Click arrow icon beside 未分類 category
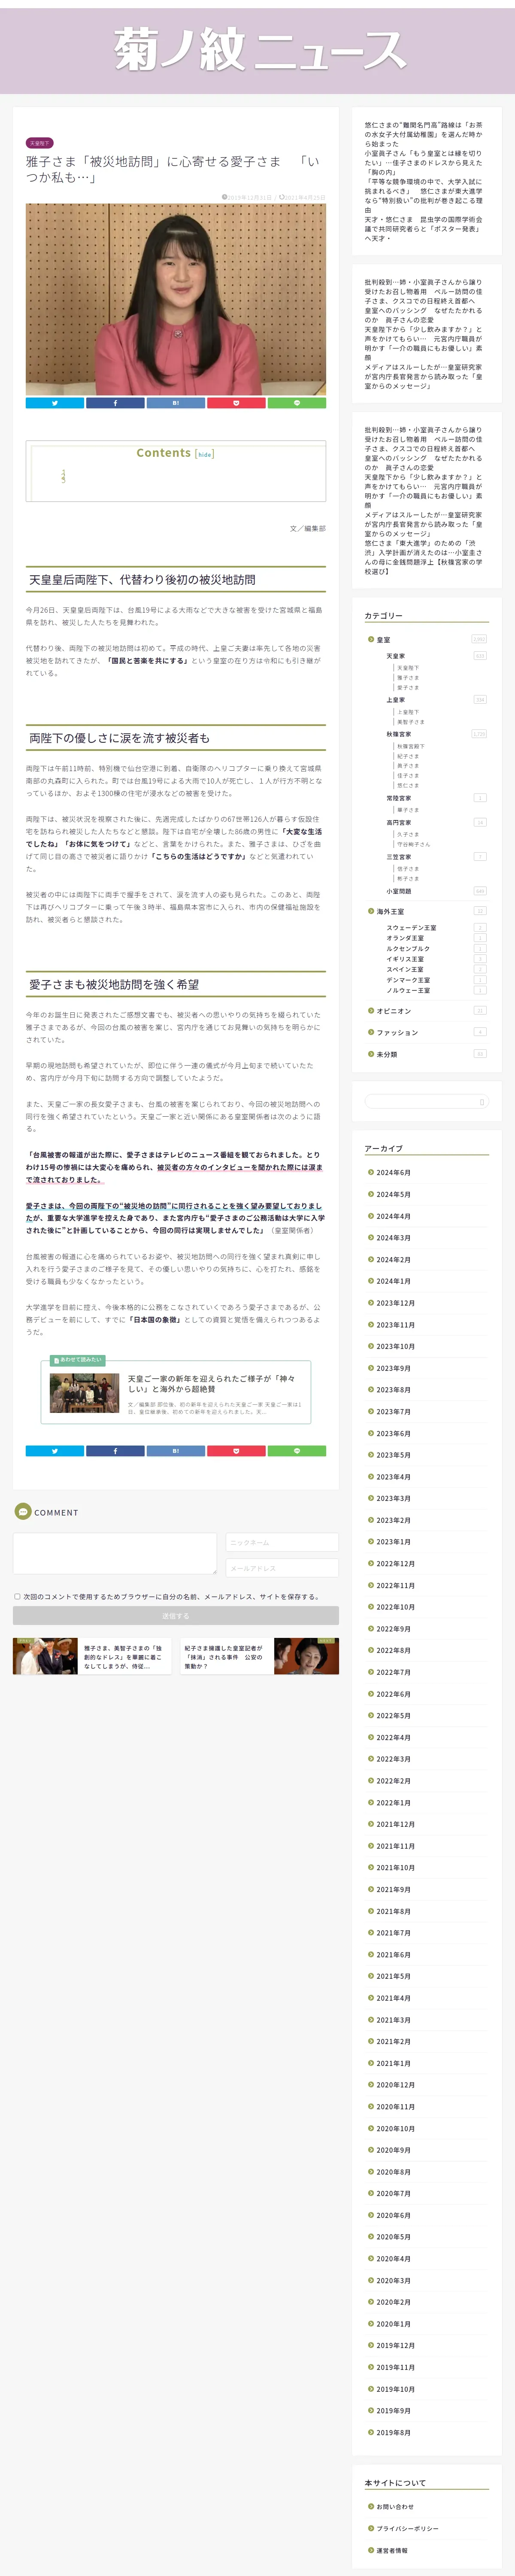 [370, 1054]
